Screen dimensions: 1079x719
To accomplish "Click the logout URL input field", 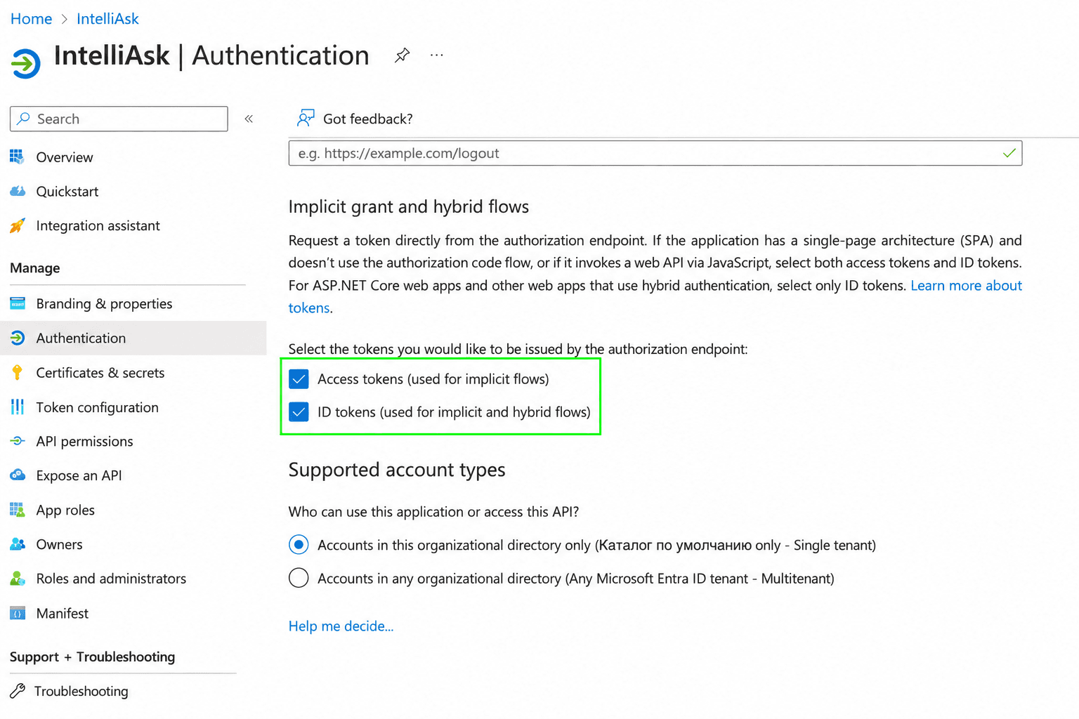I will tap(655, 153).
